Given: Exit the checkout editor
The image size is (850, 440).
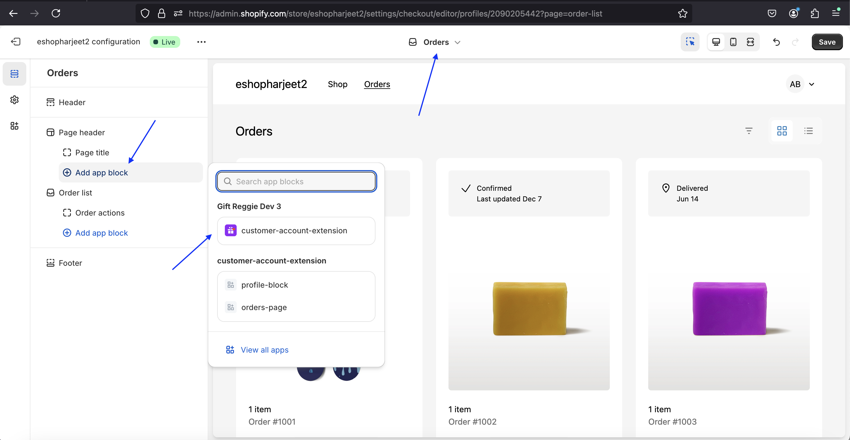Looking at the screenshot, I should 15,42.
